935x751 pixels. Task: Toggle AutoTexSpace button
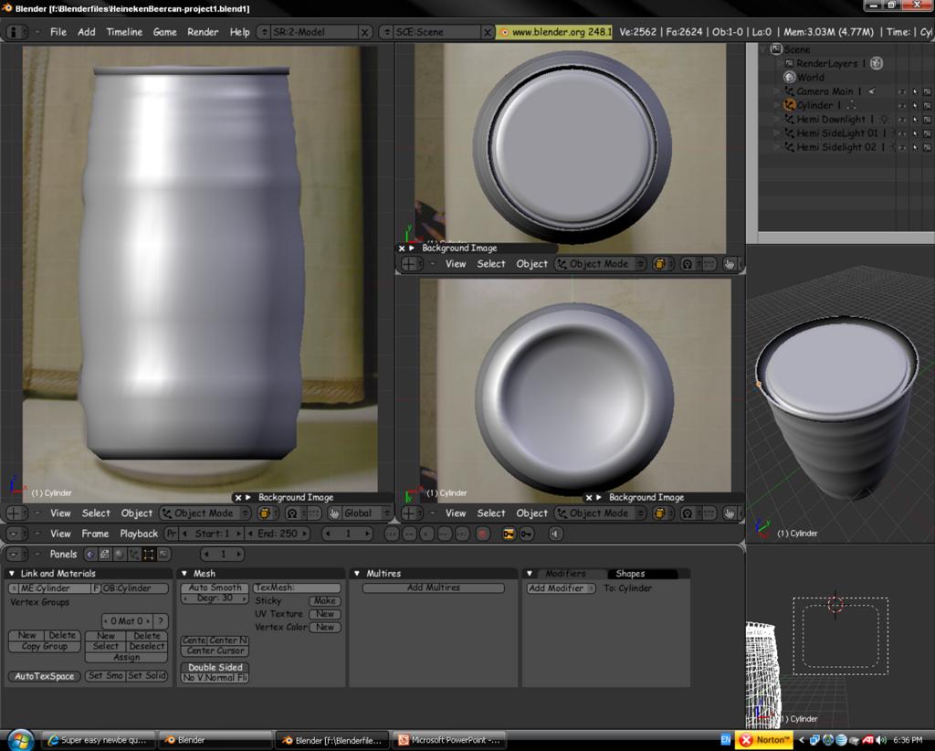click(x=45, y=676)
